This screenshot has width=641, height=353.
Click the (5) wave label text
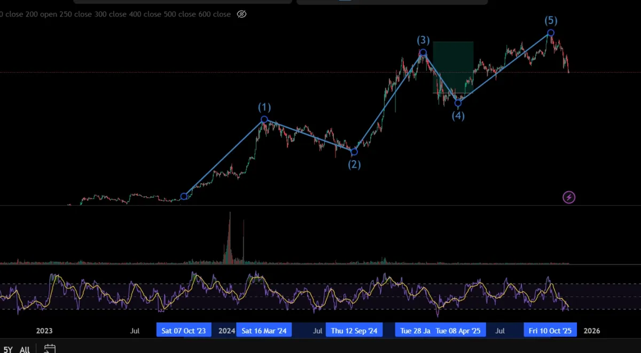[x=551, y=21]
